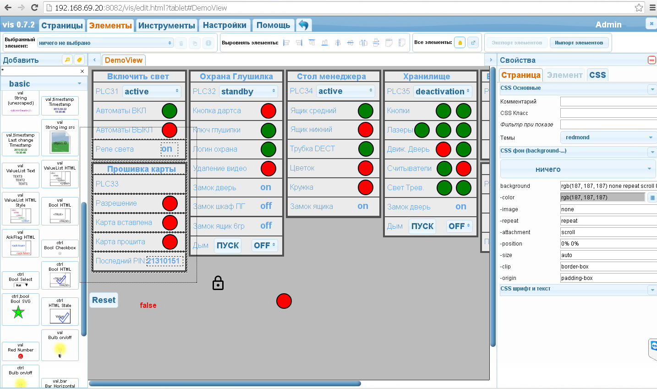This screenshot has height=389, width=657.
Task: Open the Инструменты menu tab
Action: [x=167, y=25]
